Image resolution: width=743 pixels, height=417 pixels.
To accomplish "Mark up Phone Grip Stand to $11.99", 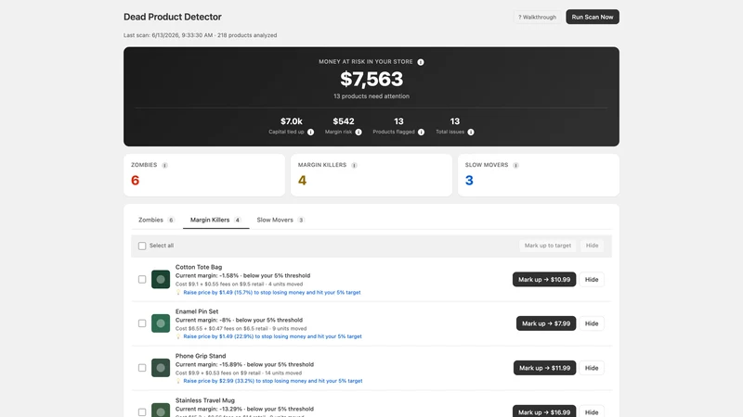I will 544,368.
